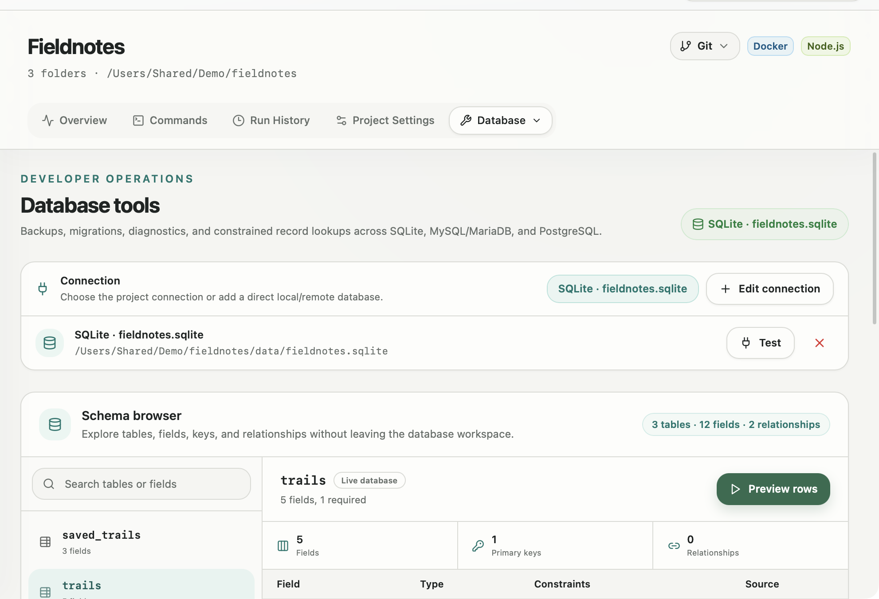
Task: Click the plug icon next to Connection heading
Action: [43, 289]
